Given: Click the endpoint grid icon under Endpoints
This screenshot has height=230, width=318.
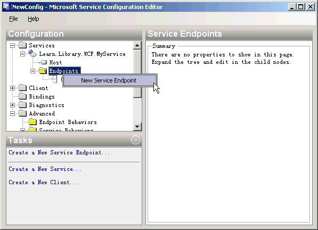Looking at the screenshot, I should tap(53, 79).
